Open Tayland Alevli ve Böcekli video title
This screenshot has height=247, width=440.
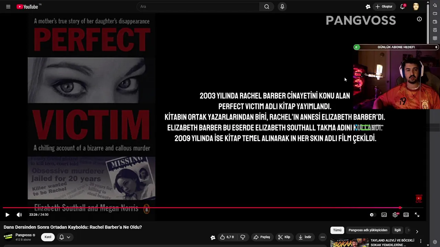[x=392, y=243]
